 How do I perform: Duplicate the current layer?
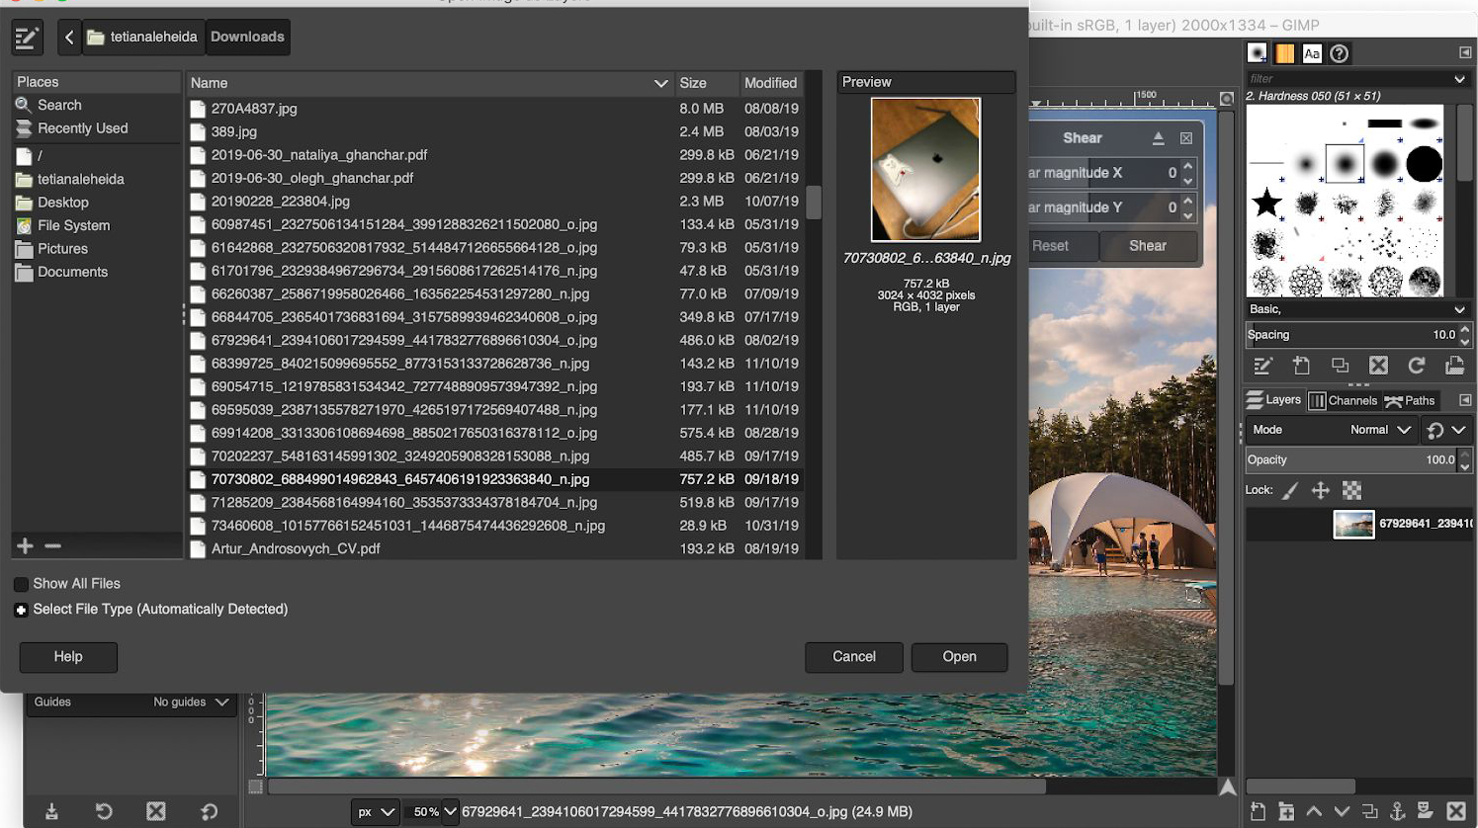click(x=1369, y=811)
